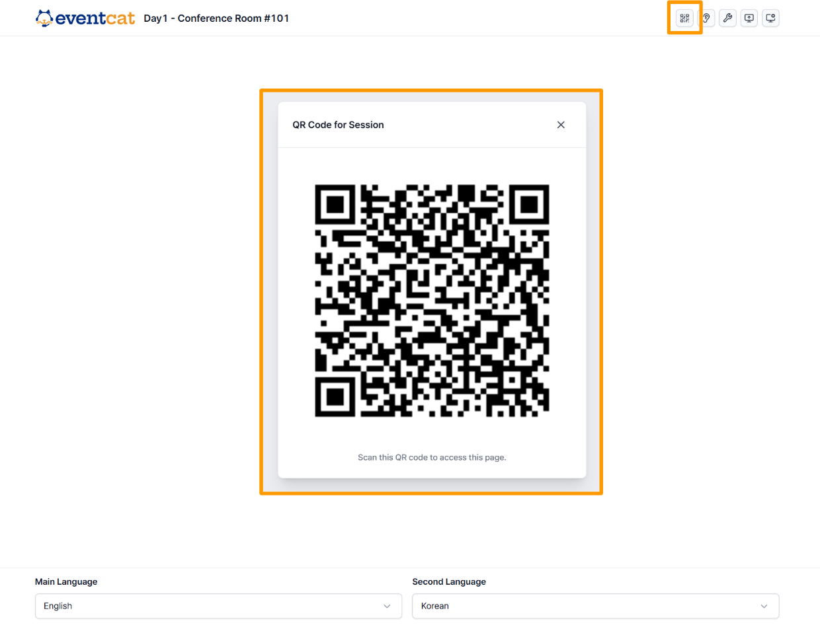The height and width of the screenshot is (629, 820).
Task: Click 'Scan this QR code to access this page.'
Action: tap(432, 457)
